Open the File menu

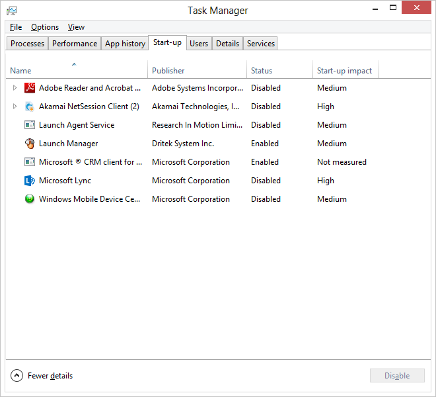click(16, 27)
